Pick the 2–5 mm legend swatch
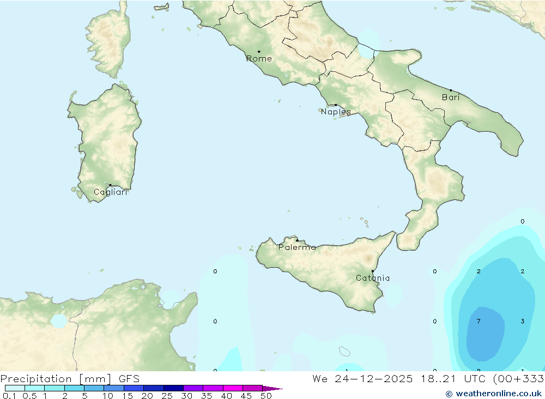 74,388
